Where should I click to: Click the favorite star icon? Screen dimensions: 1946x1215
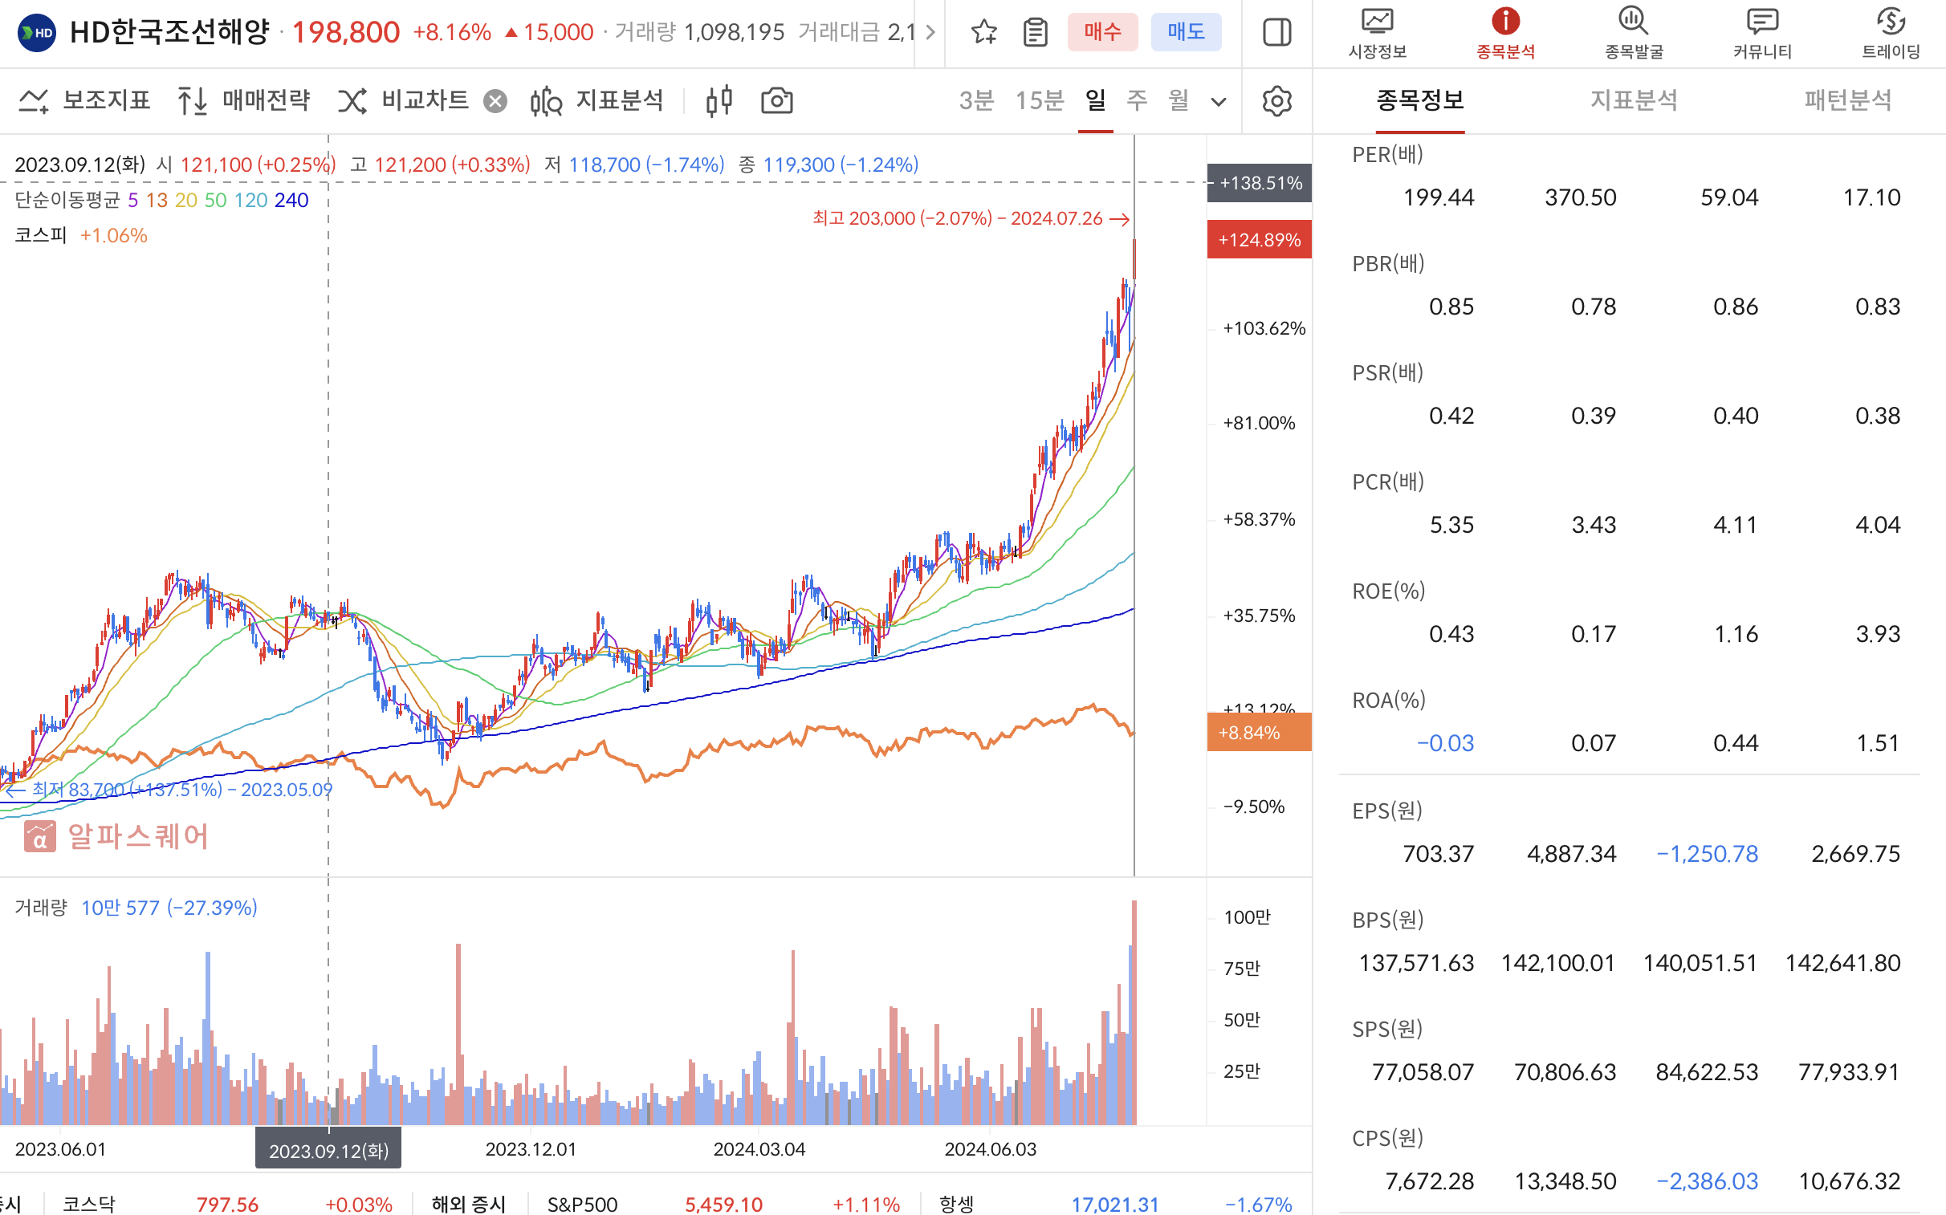[983, 32]
